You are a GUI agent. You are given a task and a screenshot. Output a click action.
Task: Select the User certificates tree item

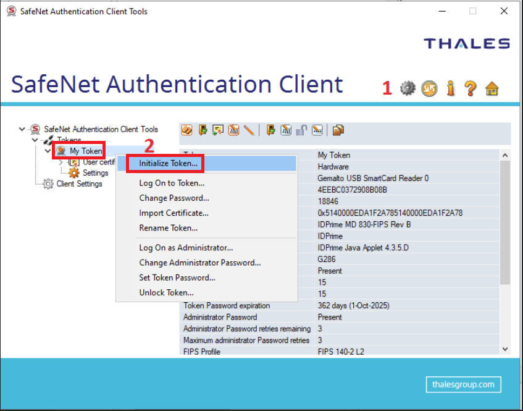pyautogui.click(x=98, y=163)
